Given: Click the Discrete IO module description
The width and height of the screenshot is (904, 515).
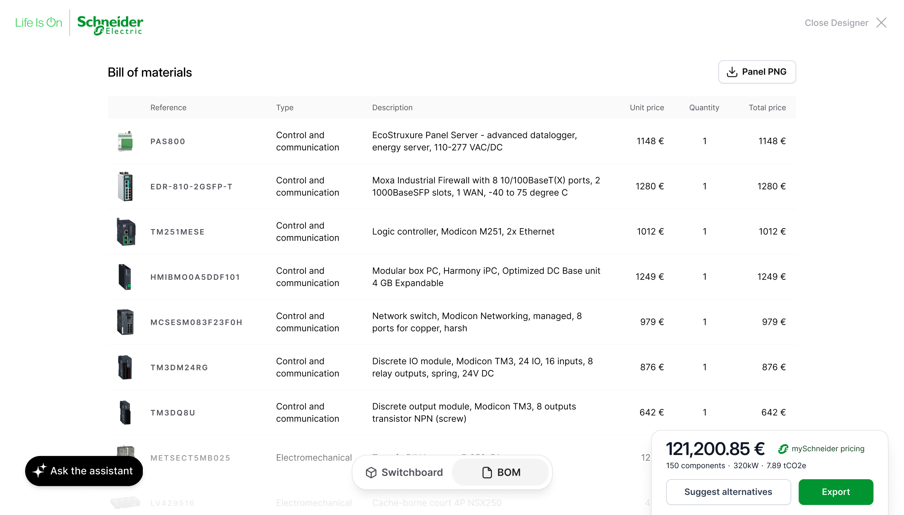Looking at the screenshot, I should click(482, 367).
